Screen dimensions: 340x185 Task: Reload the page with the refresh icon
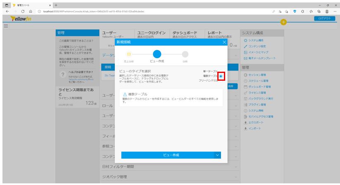point(23,12)
